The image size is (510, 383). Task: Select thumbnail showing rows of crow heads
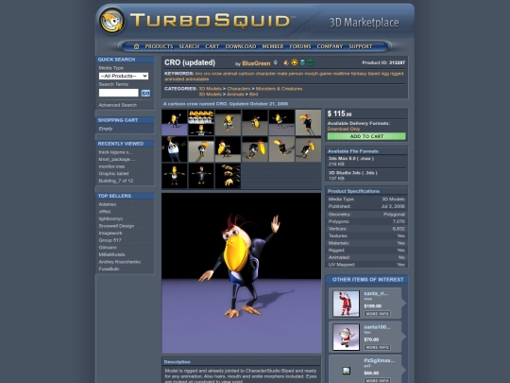point(201,122)
